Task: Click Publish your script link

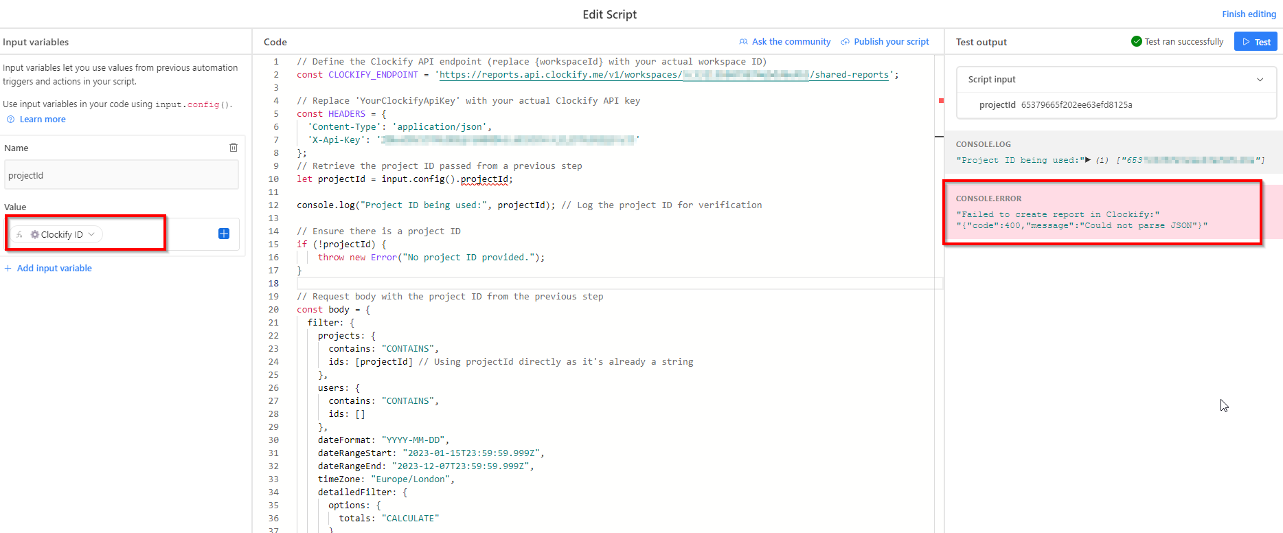Action: (892, 42)
